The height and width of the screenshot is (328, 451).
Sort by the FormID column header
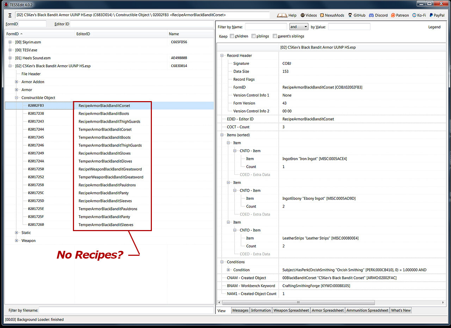coord(40,34)
